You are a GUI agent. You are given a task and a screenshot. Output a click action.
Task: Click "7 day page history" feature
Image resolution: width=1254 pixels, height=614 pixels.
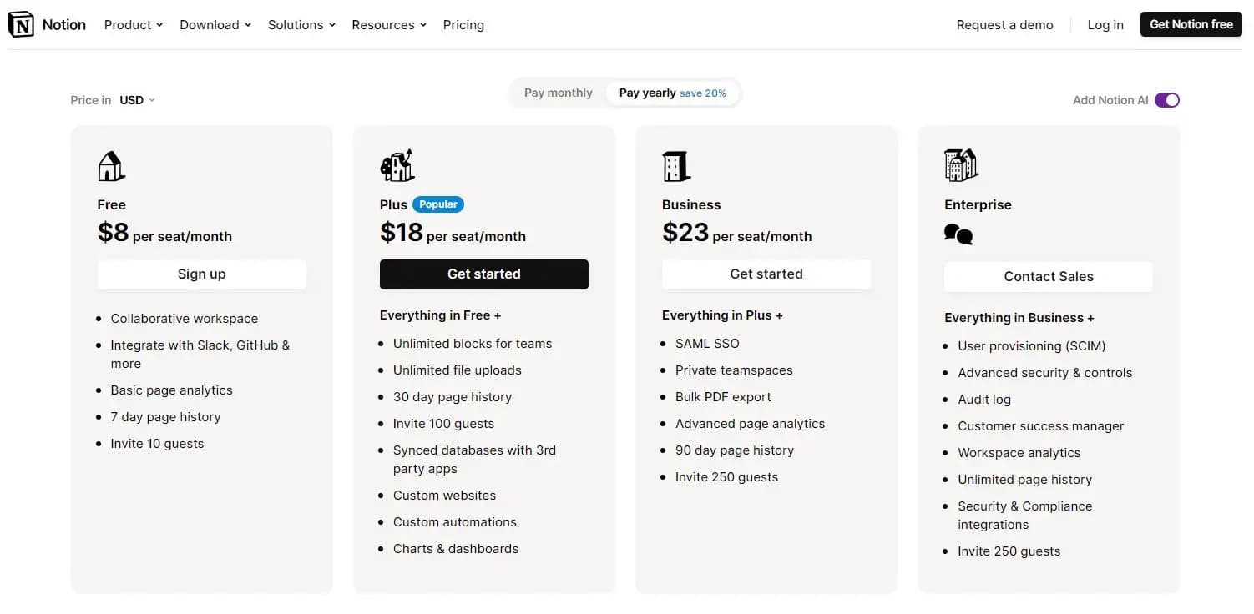166,417
